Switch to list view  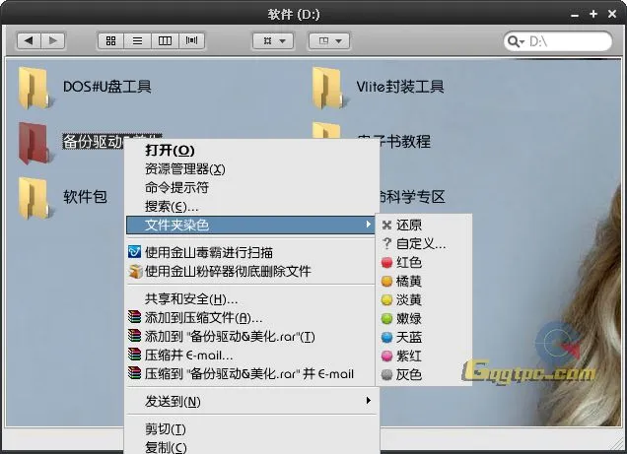point(138,40)
